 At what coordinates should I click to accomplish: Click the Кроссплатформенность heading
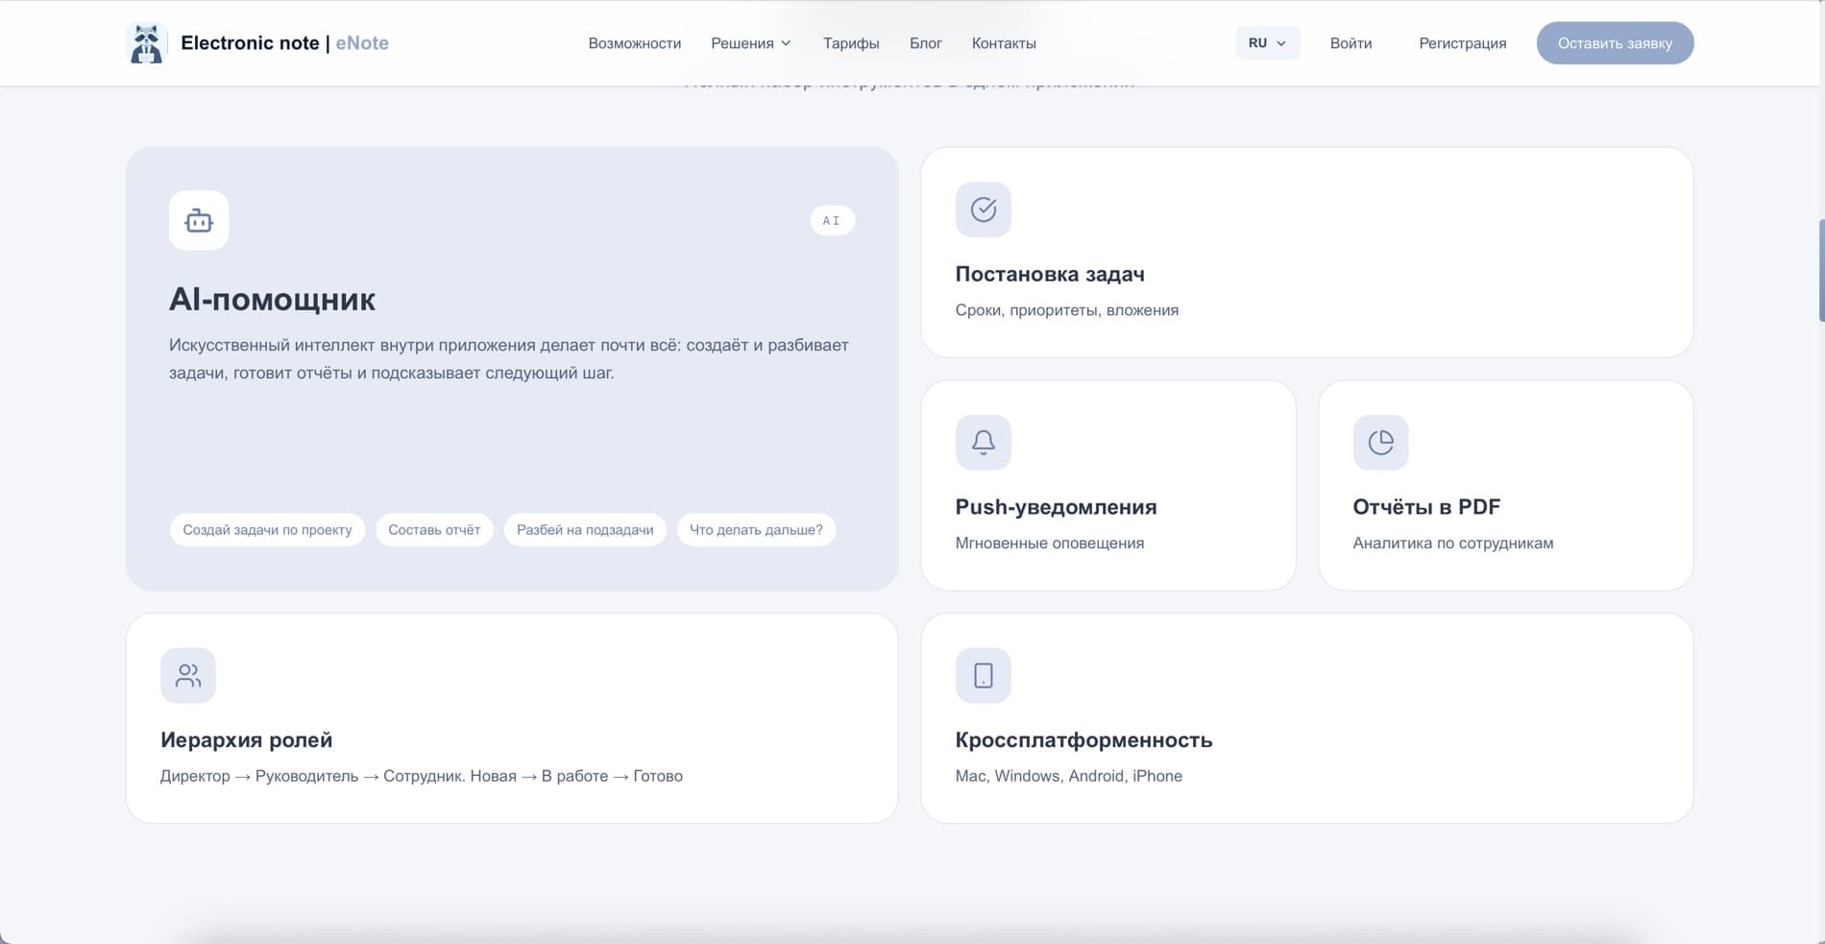[1083, 740]
